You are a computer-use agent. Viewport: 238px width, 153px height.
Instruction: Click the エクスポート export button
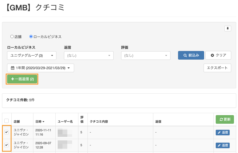click(217, 68)
